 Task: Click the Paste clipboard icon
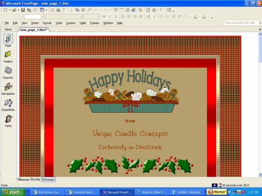pyautogui.click(x=83, y=10)
